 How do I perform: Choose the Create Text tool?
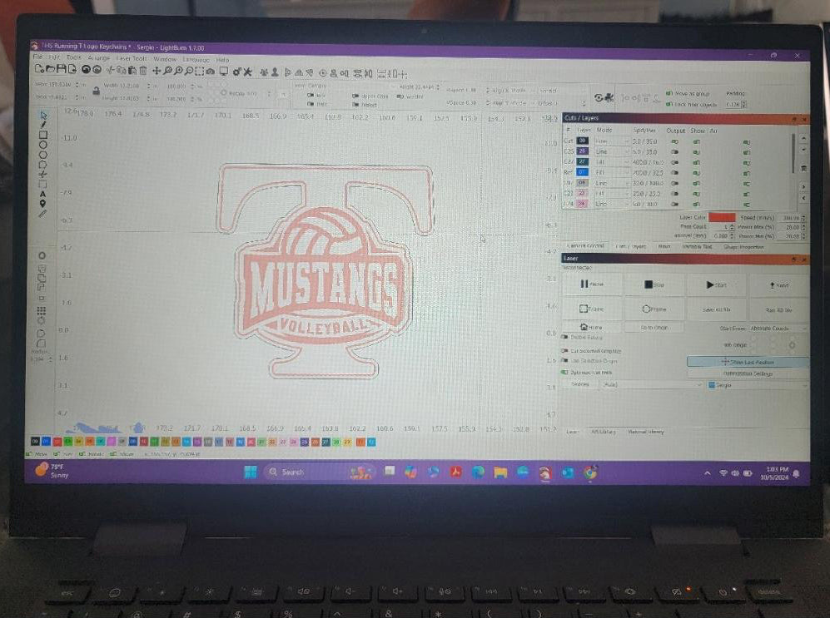tap(43, 194)
